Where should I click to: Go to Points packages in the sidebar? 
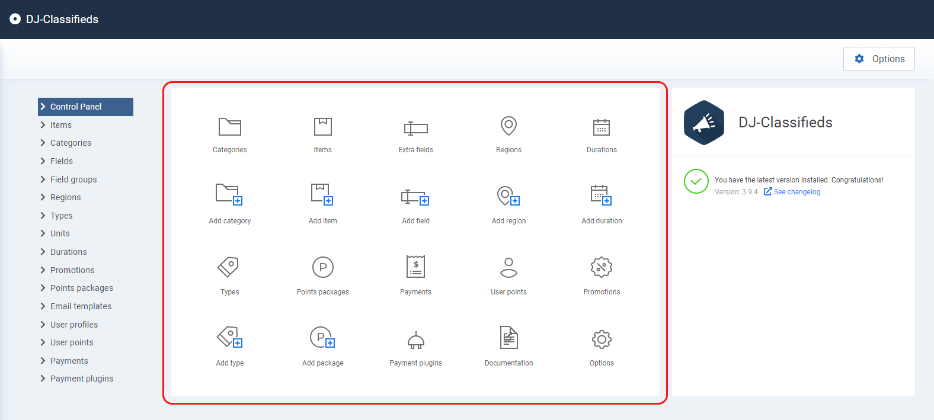[x=81, y=288]
